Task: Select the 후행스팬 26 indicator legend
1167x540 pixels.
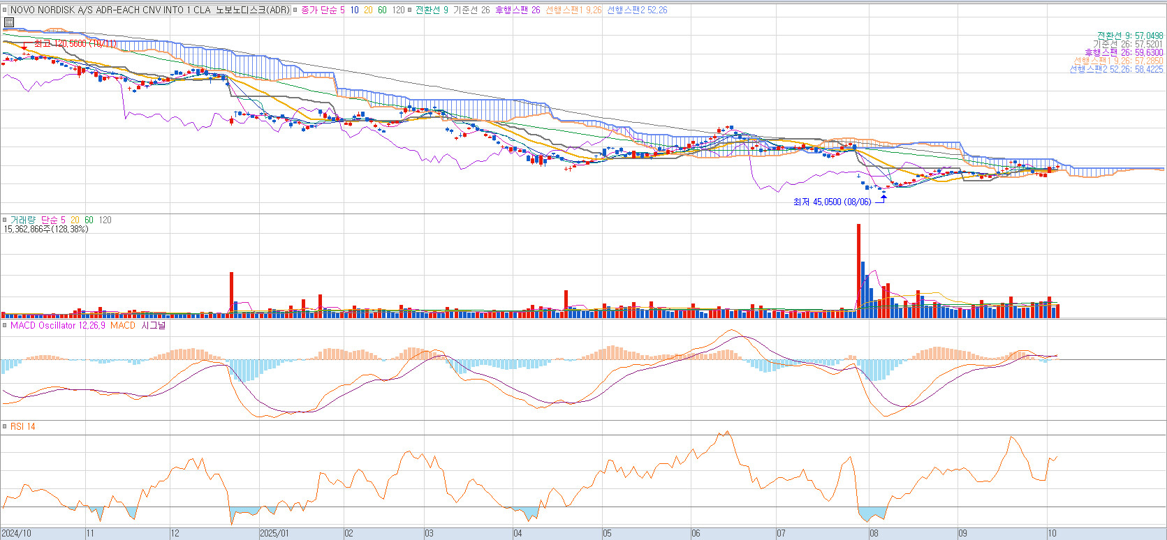Action: coord(518,10)
